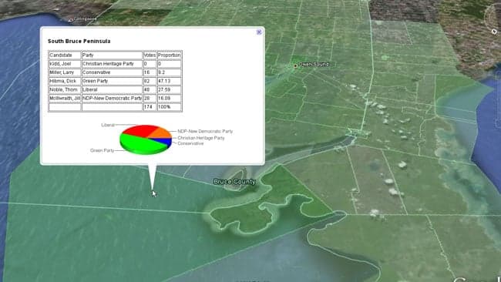This screenshot has width=501, height=282.
Task: Click the 'Conservative' pie chart label
Action: click(x=190, y=144)
